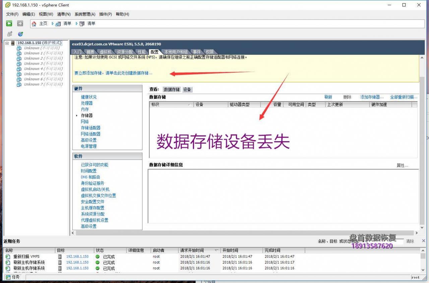Click the Unknown 1 VM icon

pyautogui.click(x=19, y=53)
